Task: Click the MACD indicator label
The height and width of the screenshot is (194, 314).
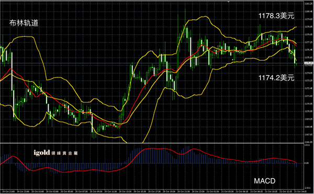Action: [x=264, y=181]
